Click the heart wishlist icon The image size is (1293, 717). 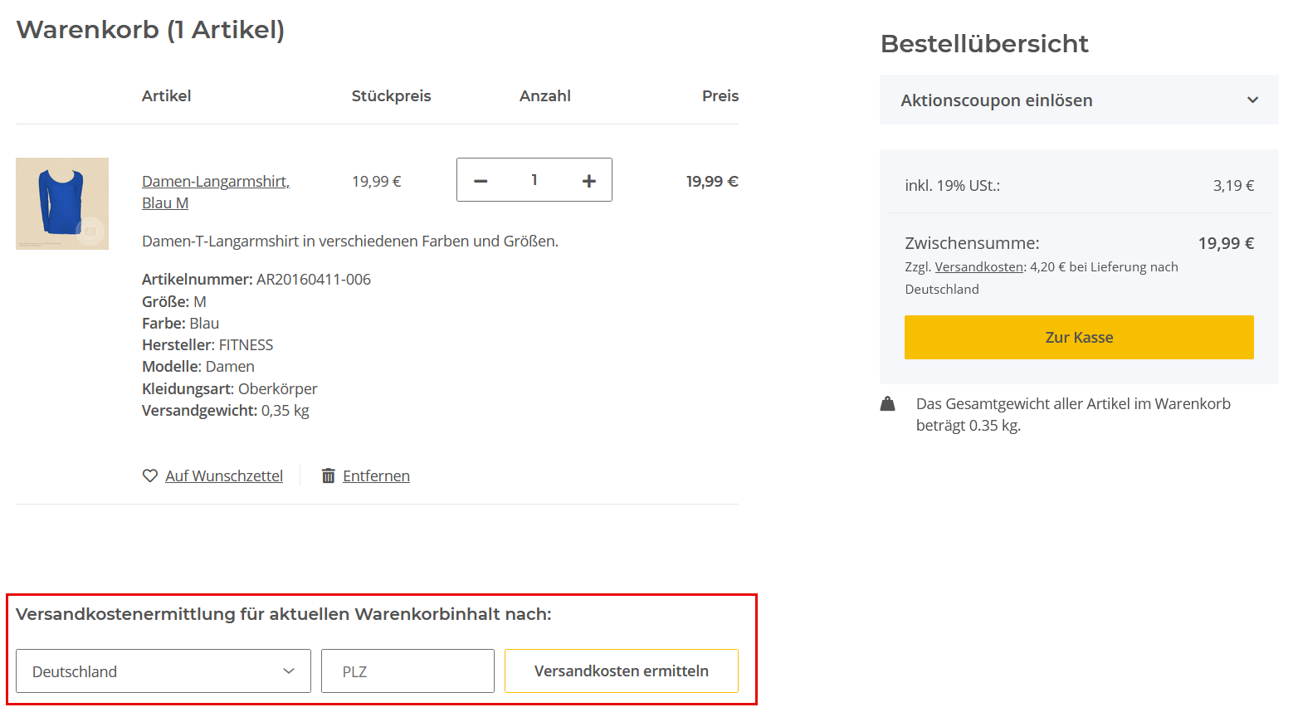(x=150, y=476)
